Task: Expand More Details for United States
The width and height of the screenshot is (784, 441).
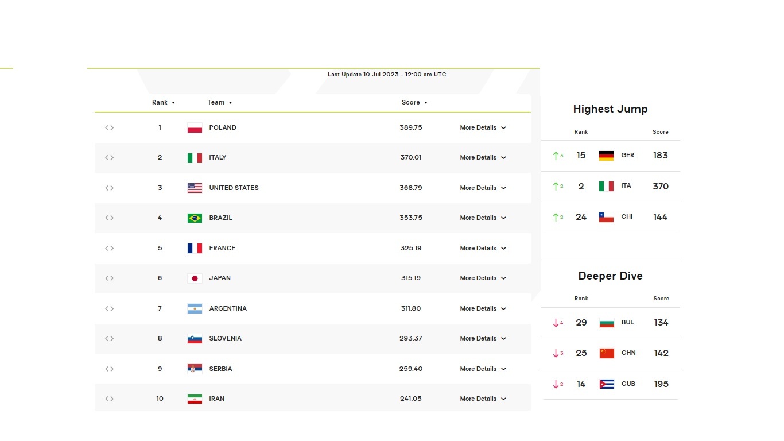Action: pyautogui.click(x=483, y=188)
